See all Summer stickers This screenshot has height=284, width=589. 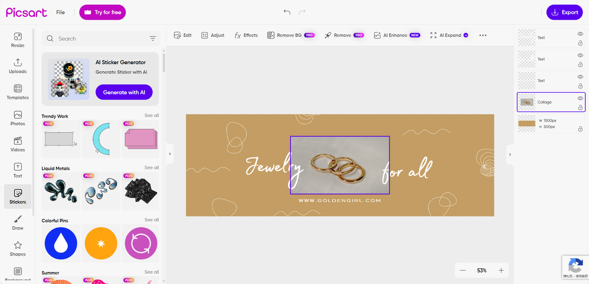tap(151, 273)
